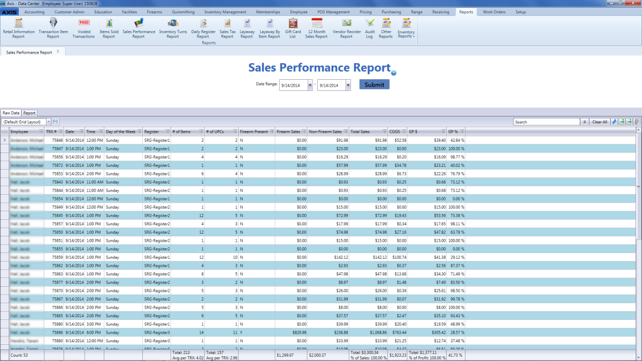This screenshot has width=642, height=361.
Task: Open filter for Firearm Present column
Action: click(271, 131)
